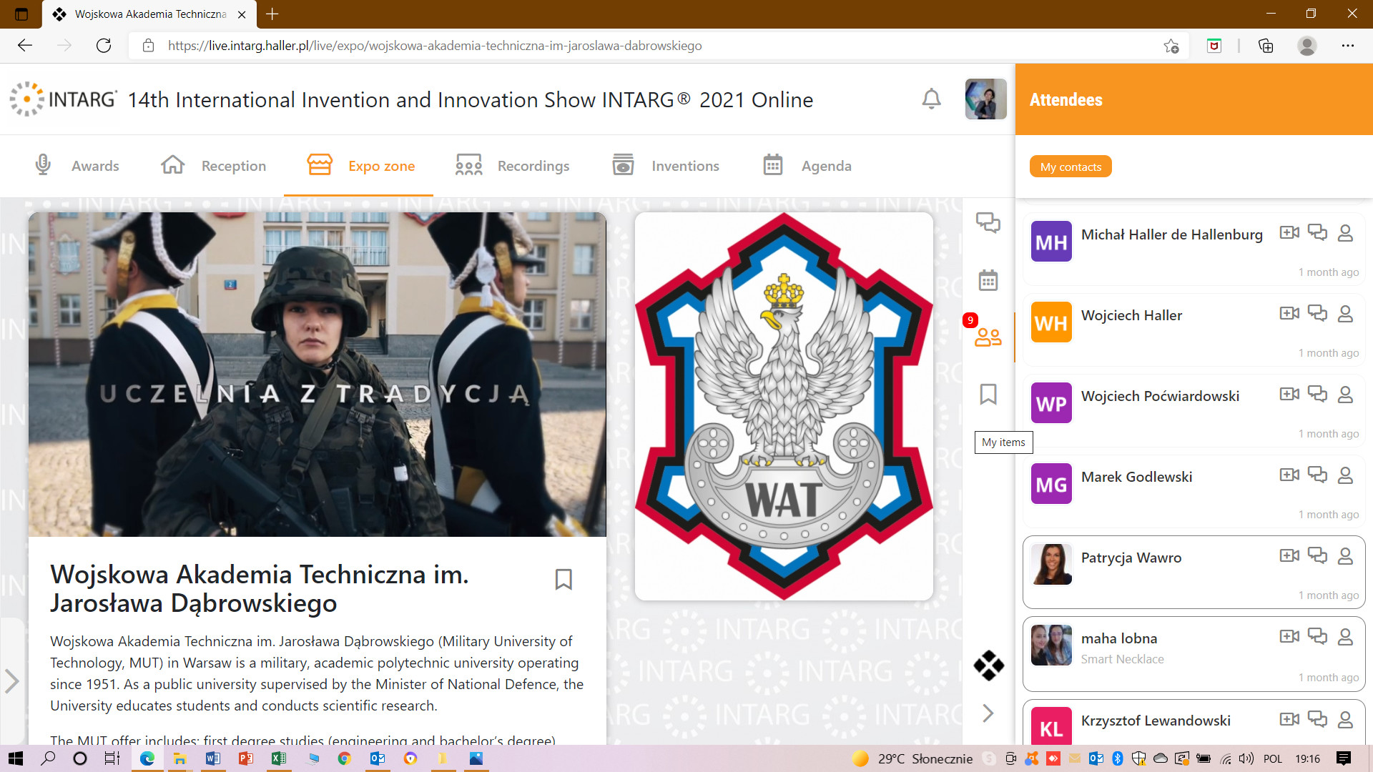This screenshot has width=1373, height=772.
Task: Open Excel from the taskbar
Action: pyautogui.click(x=278, y=758)
